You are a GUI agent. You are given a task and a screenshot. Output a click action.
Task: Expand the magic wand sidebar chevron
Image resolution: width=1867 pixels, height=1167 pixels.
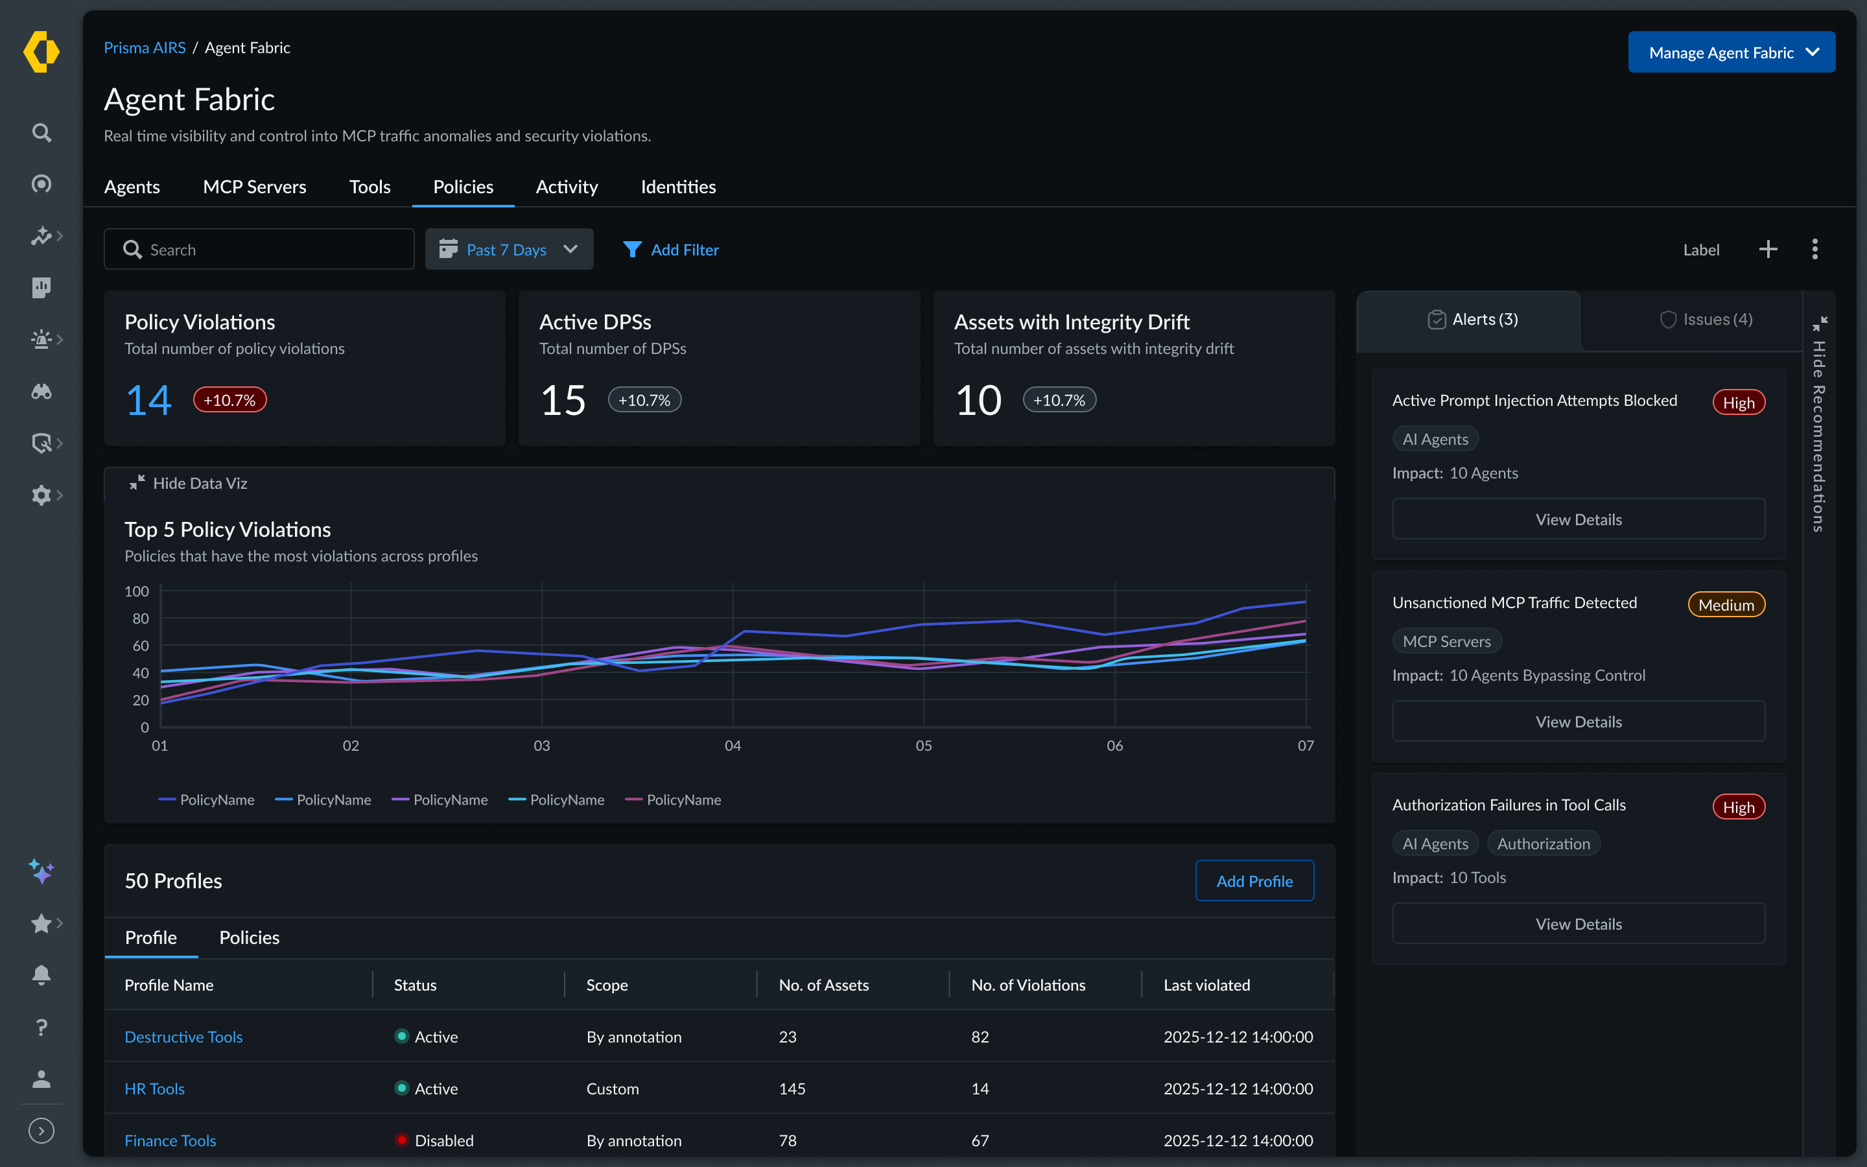click(60, 235)
